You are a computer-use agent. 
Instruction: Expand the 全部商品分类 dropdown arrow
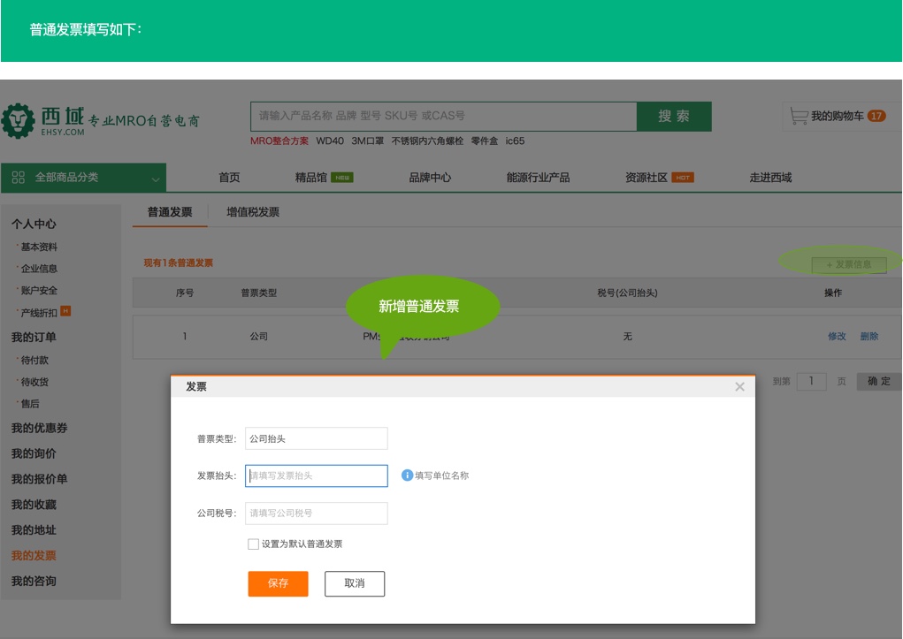point(155,179)
